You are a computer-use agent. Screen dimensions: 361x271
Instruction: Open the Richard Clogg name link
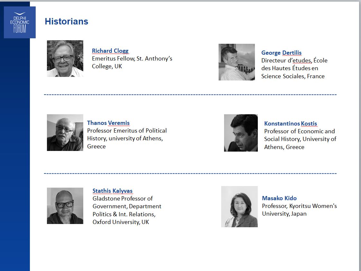point(110,51)
